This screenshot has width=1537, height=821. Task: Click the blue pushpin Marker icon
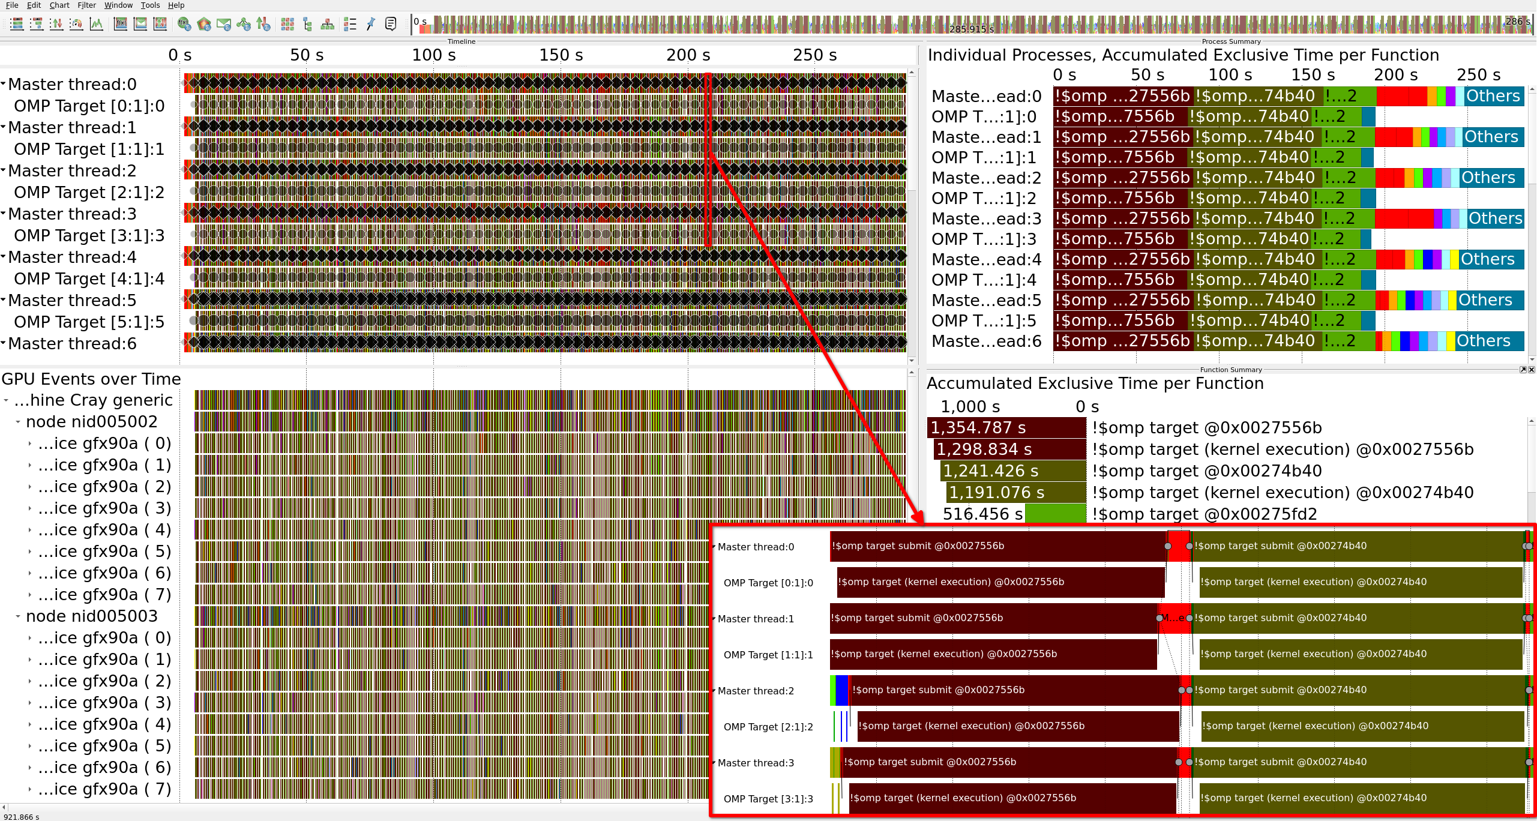pos(370,24)
